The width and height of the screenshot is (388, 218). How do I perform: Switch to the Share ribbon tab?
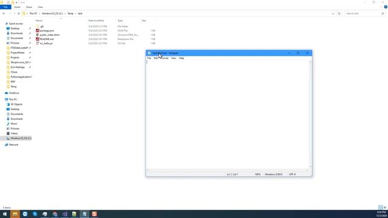pyautogui.click(x=29, y=7)
